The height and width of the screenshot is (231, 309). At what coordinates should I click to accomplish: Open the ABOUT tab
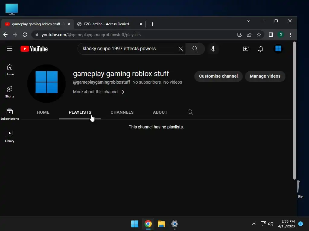(x=160, y=112)
